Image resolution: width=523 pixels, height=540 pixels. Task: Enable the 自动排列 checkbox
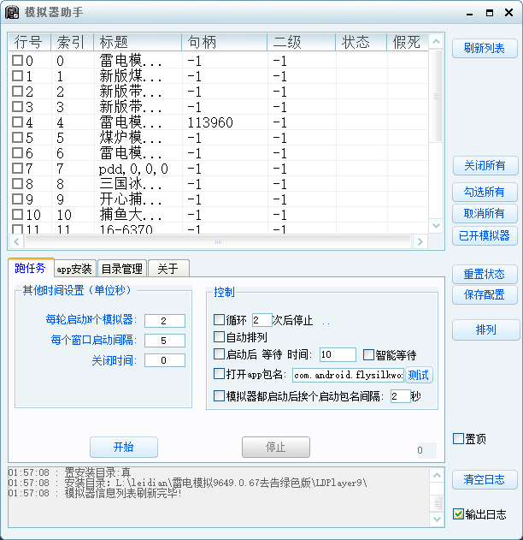(x=219, y=336)
